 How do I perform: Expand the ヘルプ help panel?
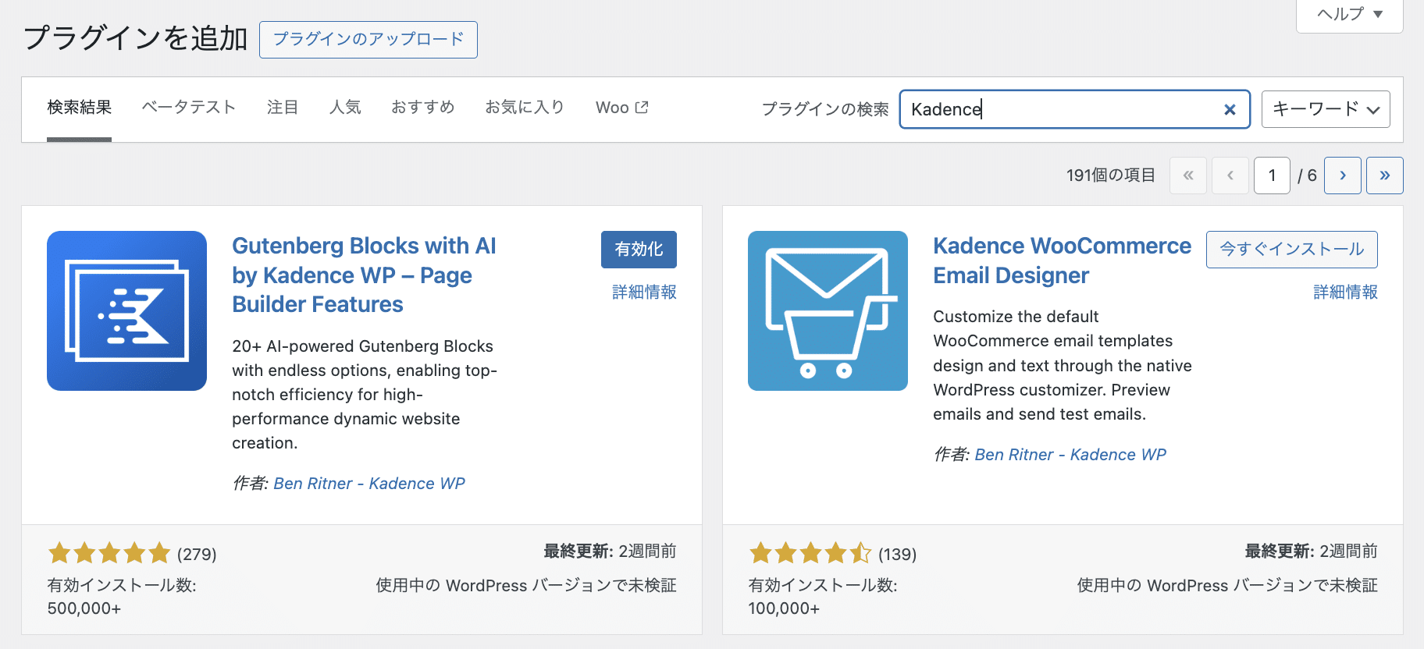pos(1349,14)
